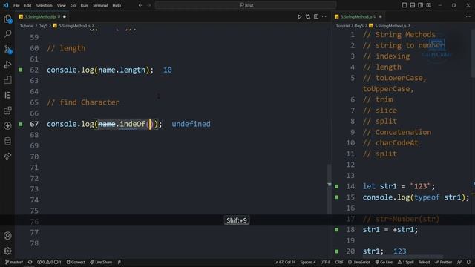Click the VS Code logo icon
This screenshot has width=475, height=267.
6,5
